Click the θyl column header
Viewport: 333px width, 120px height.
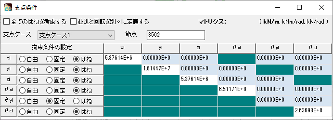(x=275, y=48)
